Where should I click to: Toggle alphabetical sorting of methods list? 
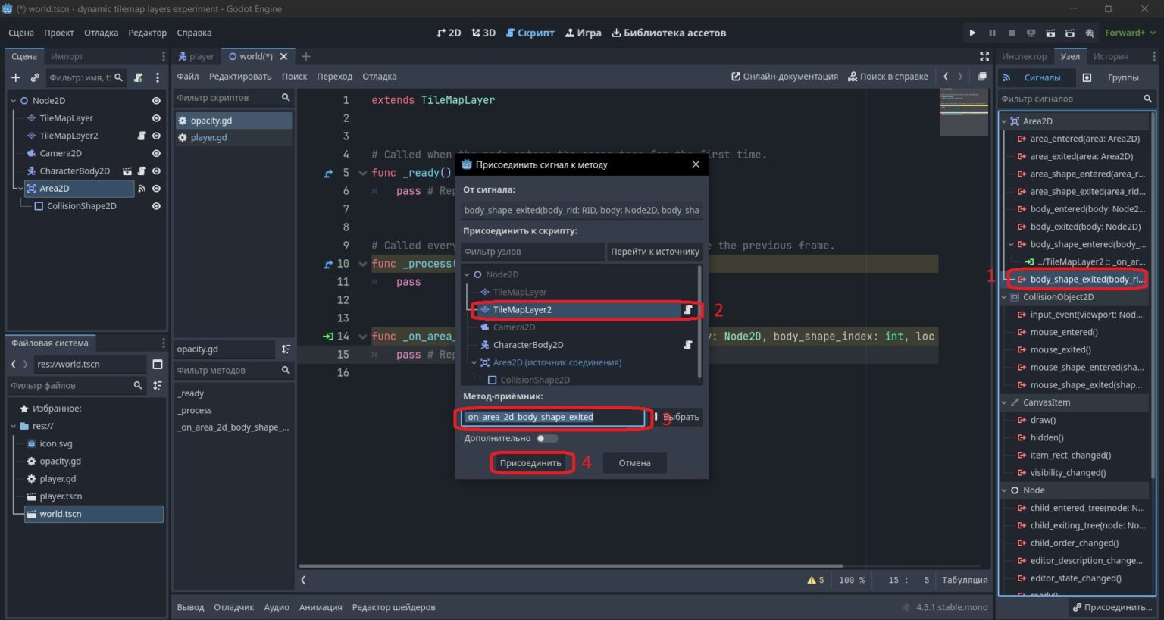click(x=286, y=349)
